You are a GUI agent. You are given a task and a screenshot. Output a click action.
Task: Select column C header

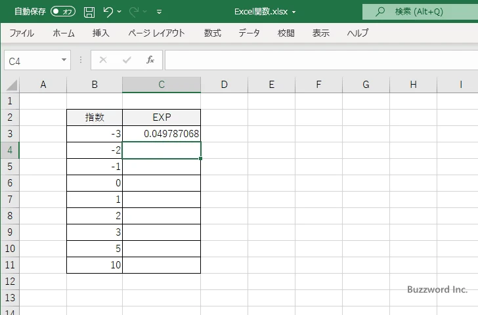pos(161,85)
